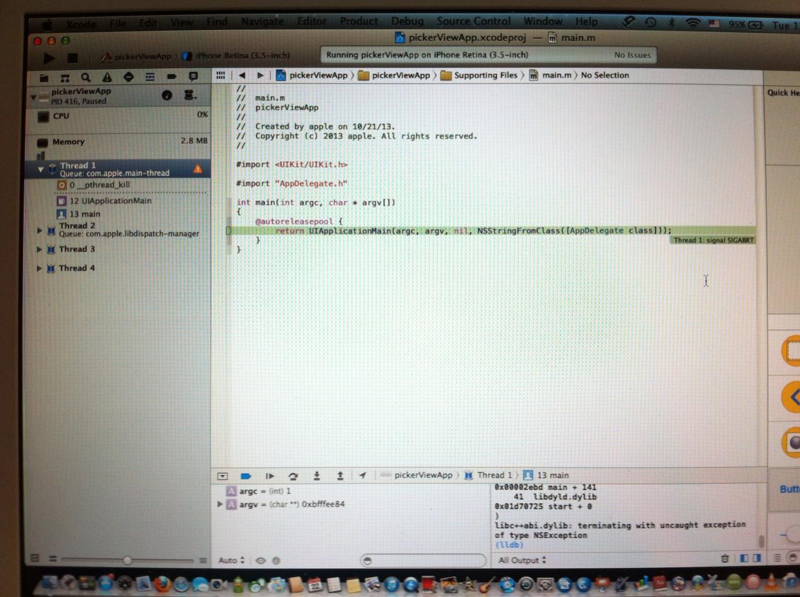Collapse Thread 1 disclosure triangle
The width and height of the screenshot is (800, 597).
[x=41, y=169]
